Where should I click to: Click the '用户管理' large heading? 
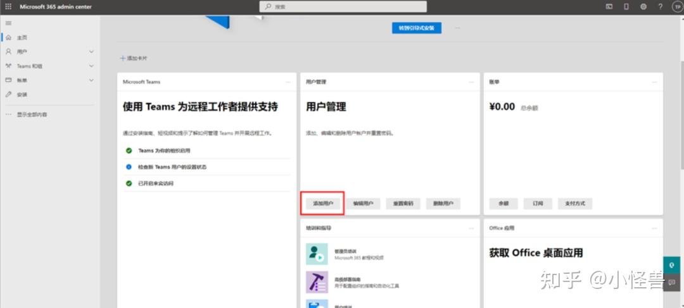click(326, 107)
